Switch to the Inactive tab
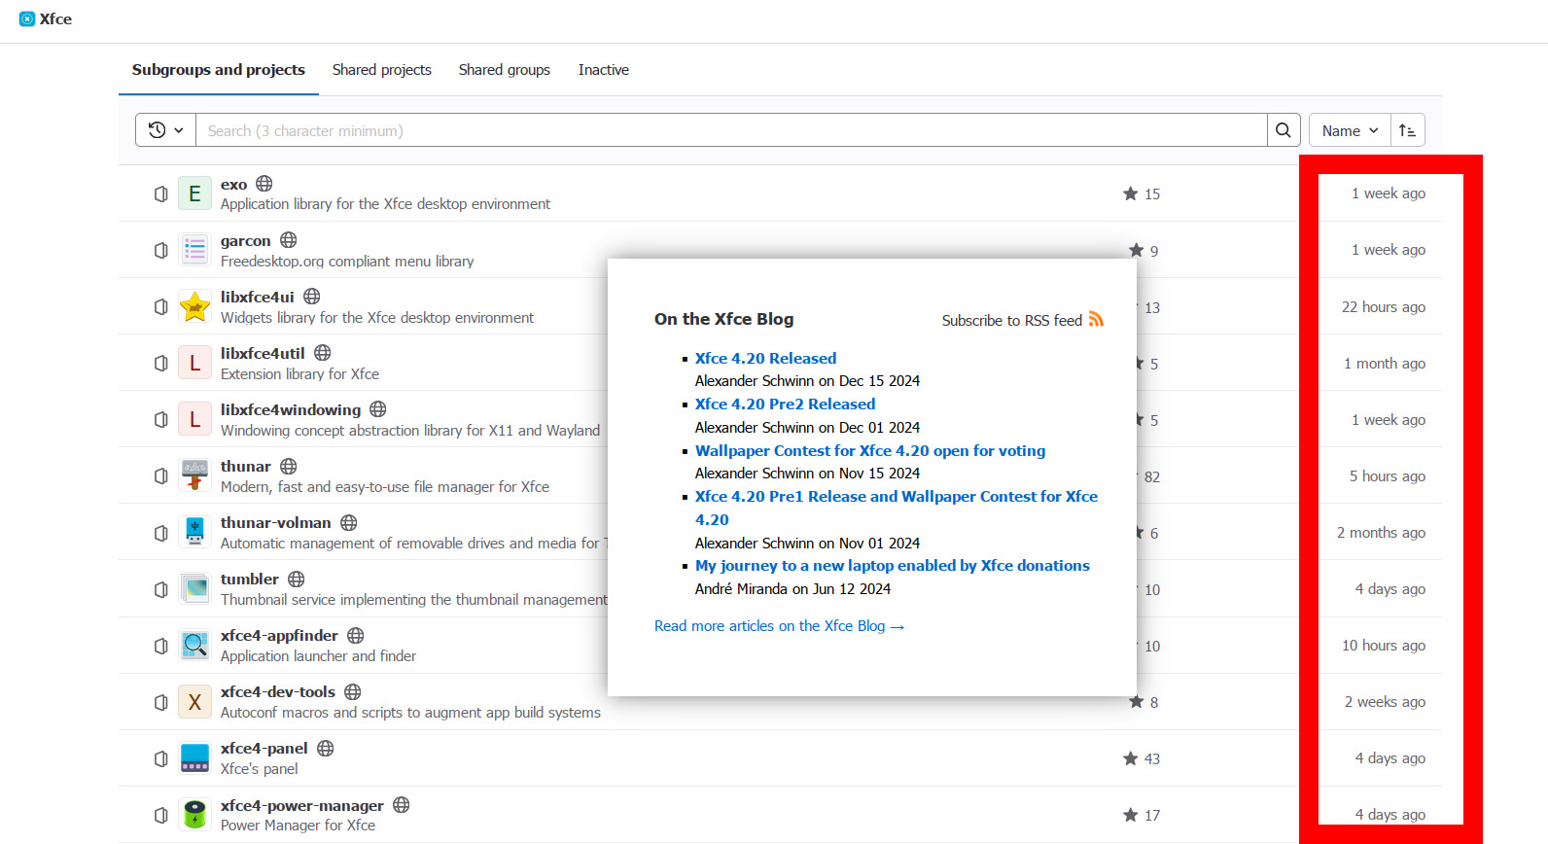1548x844 pixels. tap(604, 70)
